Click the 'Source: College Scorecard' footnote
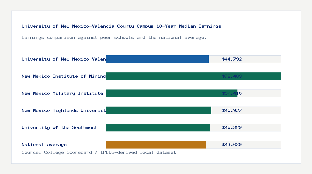The height and width of the screenshot is (174, 312). tap(99, 152)
